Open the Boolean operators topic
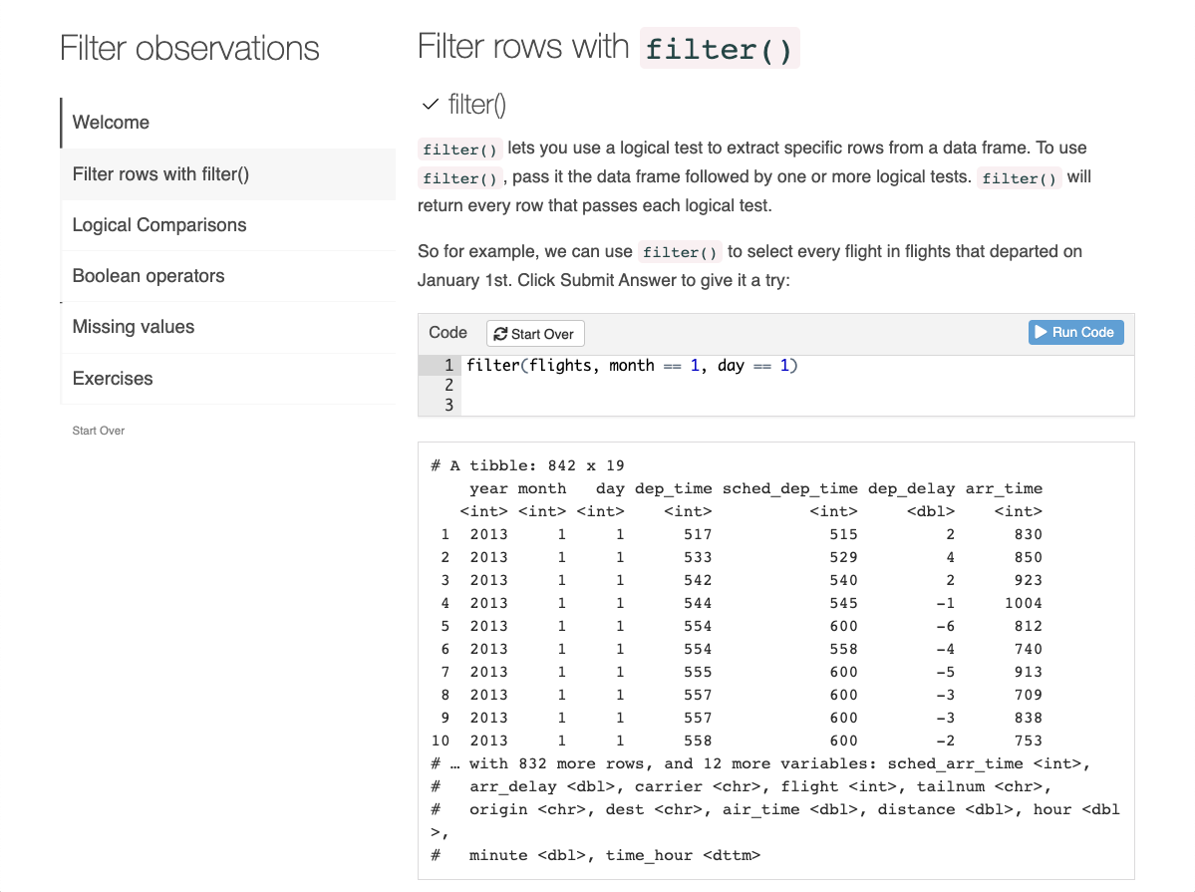 147,275
